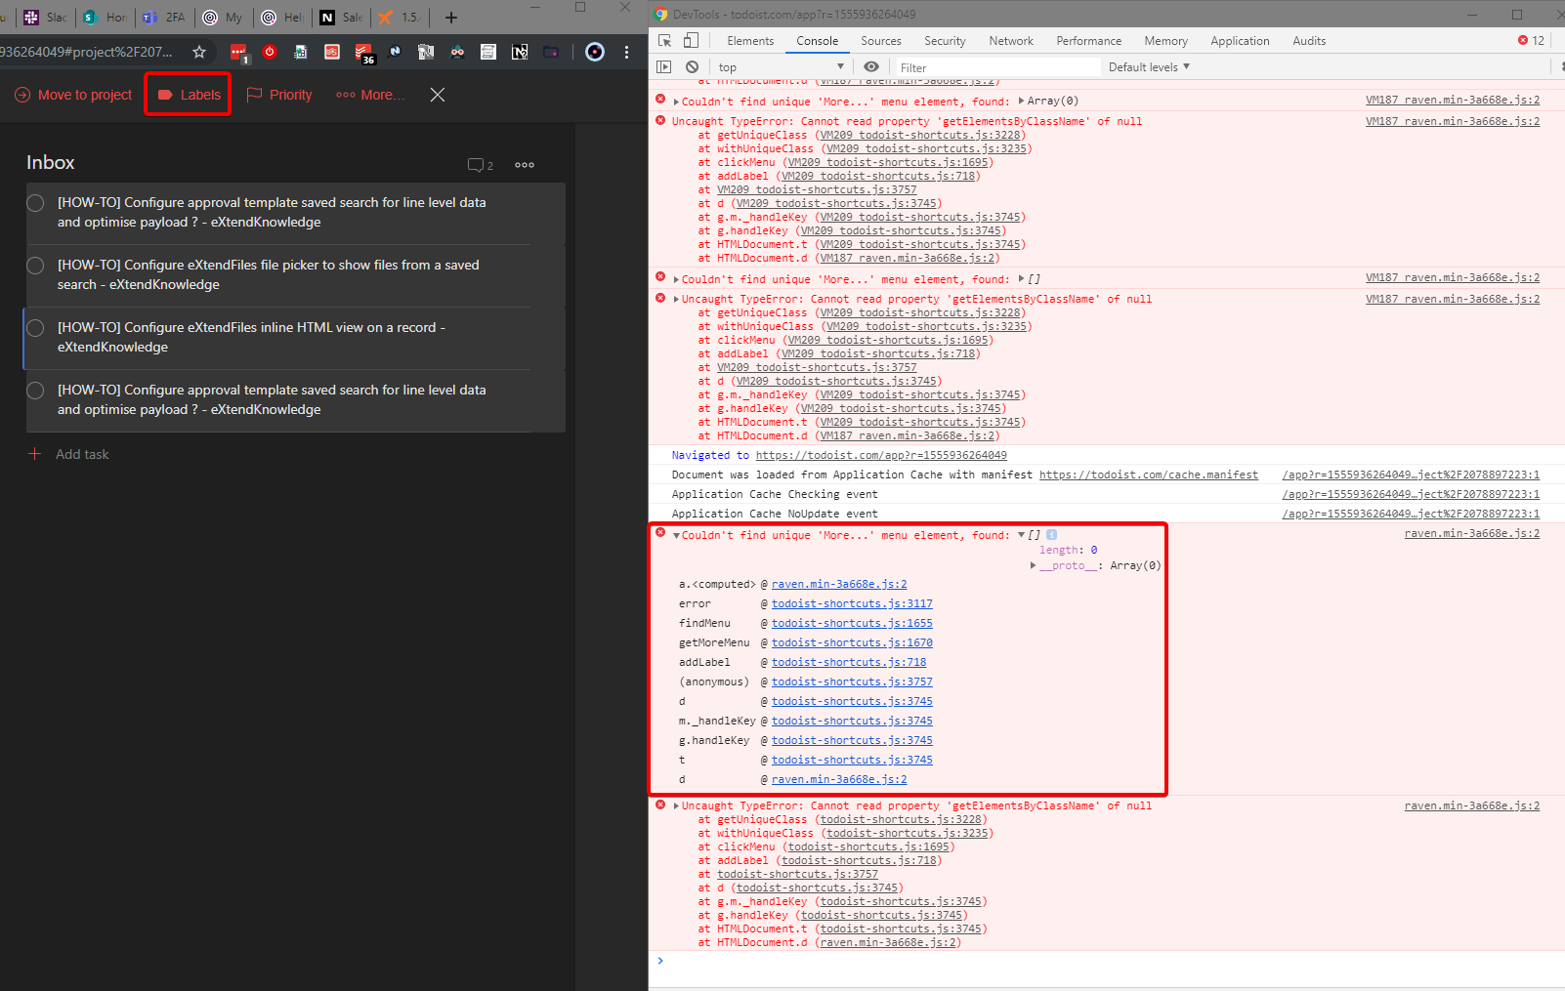1565x991 pixels.
Task: Expand the __proto__ Array entry
Action: (1034, 565)
